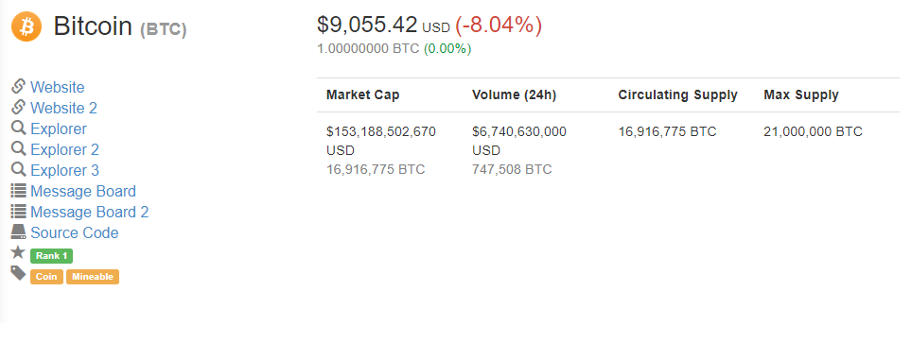Open the Website 2 link
This screenshot has height=343, width=911.
64,108
